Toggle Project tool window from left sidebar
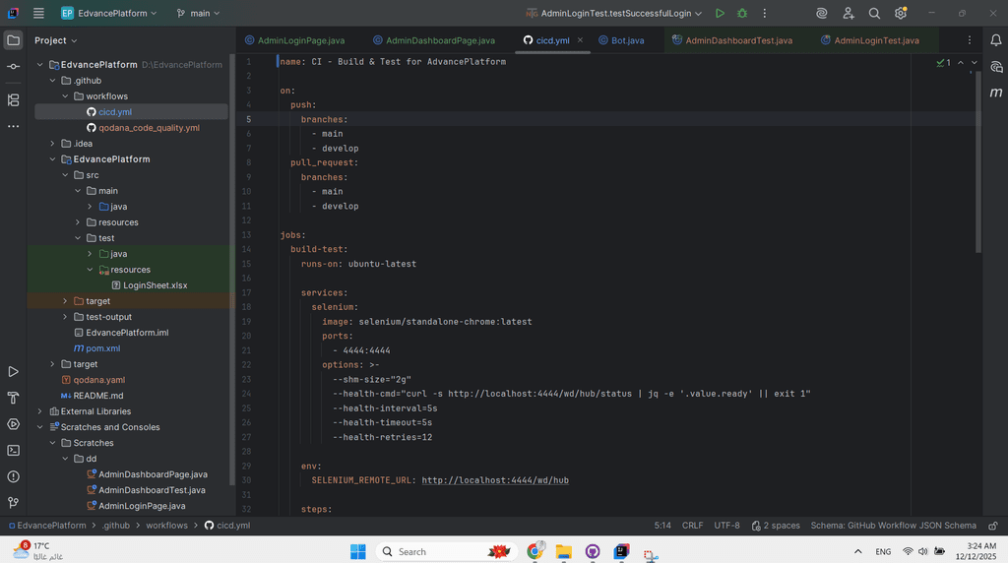 (13, 40)
